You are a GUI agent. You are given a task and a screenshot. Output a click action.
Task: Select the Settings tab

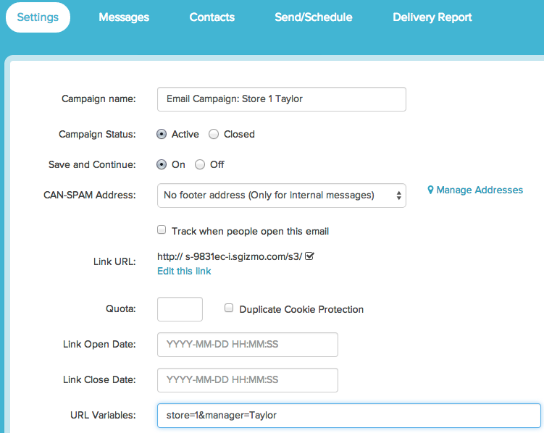click(x=38, y=17)
